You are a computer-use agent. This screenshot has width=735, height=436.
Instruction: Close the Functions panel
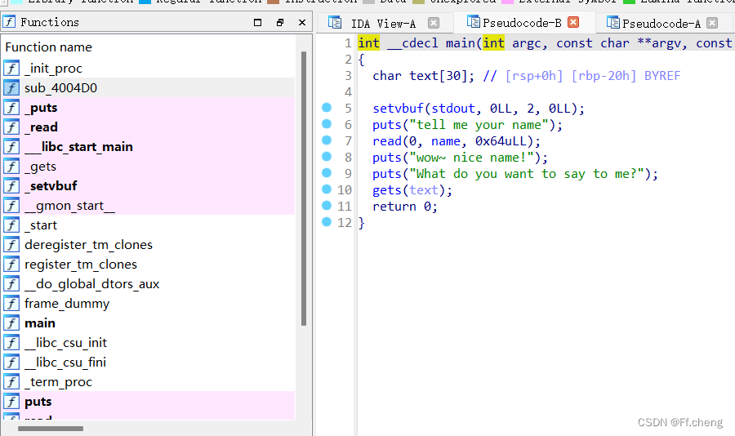click(x=302, y=22)
